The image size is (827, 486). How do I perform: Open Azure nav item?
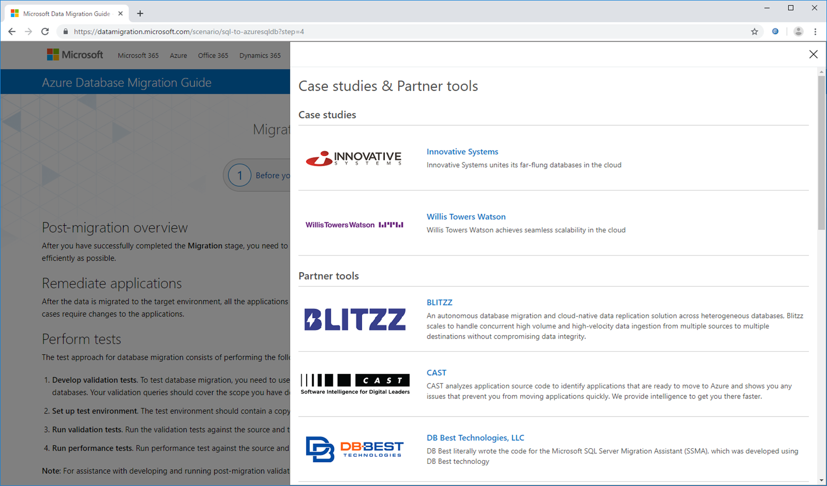(178, 55)
